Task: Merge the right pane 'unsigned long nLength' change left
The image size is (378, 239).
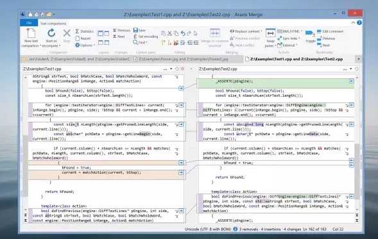Action: (352, 124)
